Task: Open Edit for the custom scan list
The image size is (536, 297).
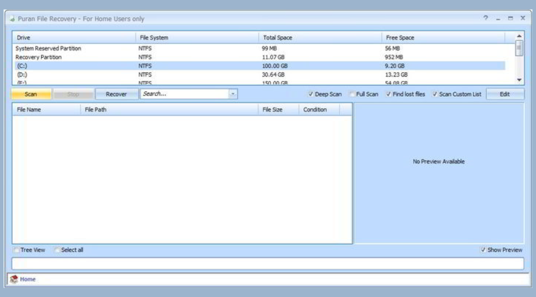Action: pyautogui.click(x=504, y=94)
